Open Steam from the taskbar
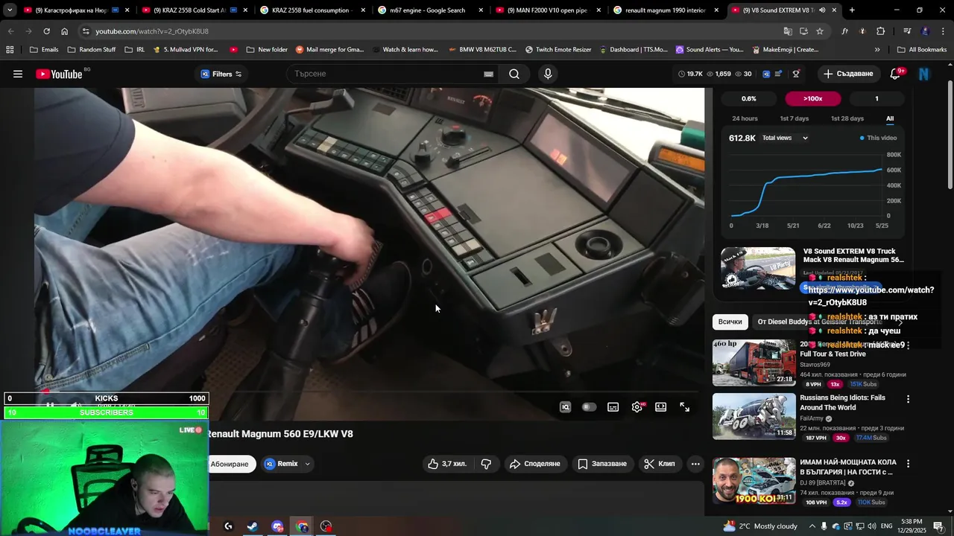This screenshot has height=536, width=954. click(253, 526)
